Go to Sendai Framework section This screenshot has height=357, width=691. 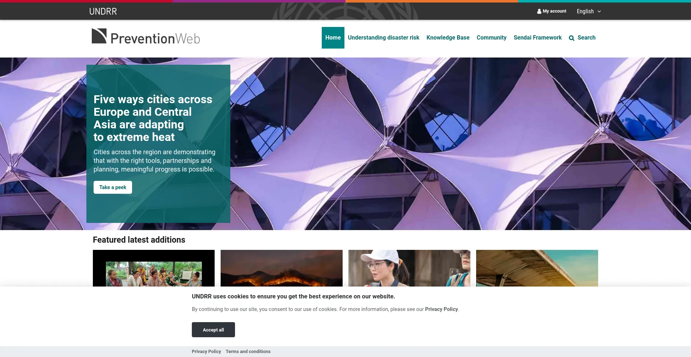(x=537, y=38)
